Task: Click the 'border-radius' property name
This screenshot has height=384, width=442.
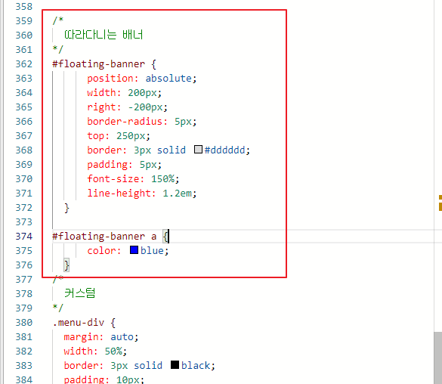Action: tap(125, 122)
